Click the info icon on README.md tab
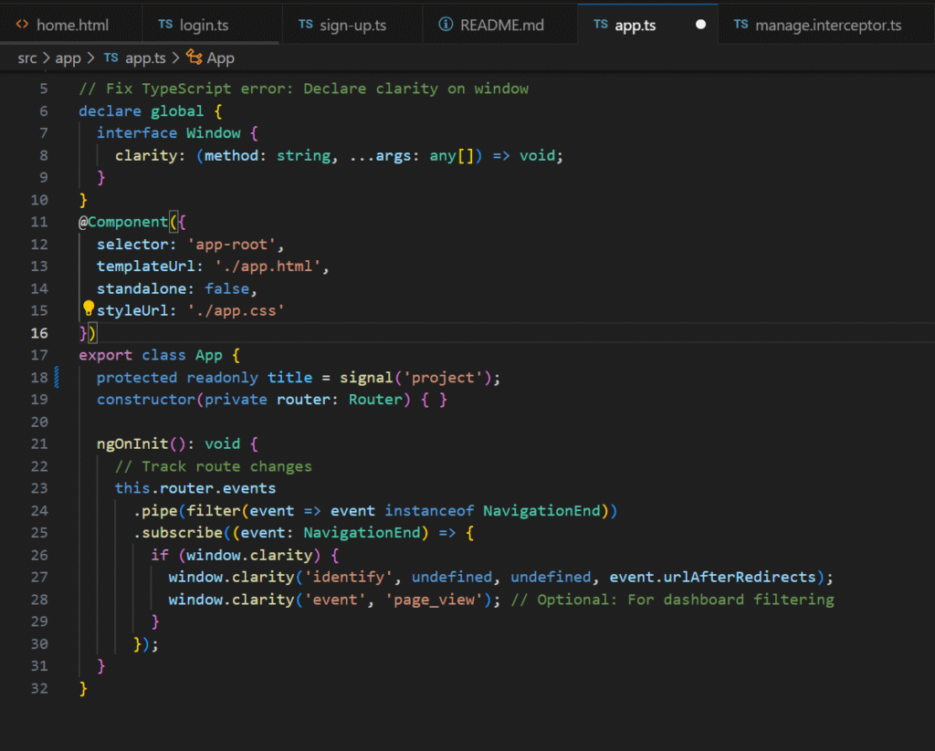This screenshot has height=751, width=935. click(x=446, y=25)
